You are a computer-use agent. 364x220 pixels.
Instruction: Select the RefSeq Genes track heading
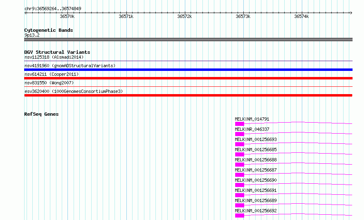pyautogui.click(x=41, y=114)
